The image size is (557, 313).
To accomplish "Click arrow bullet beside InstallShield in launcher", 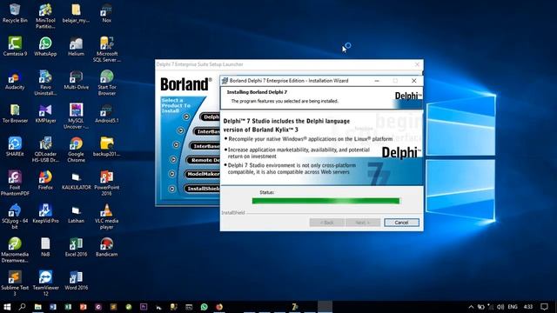I will click(x=172, y=189).
